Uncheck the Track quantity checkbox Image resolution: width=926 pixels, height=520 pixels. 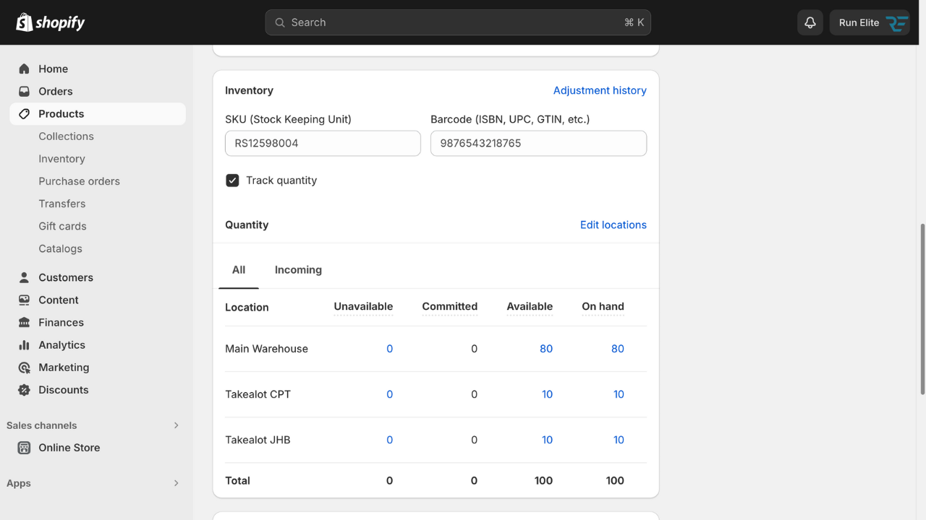[232, 181]
